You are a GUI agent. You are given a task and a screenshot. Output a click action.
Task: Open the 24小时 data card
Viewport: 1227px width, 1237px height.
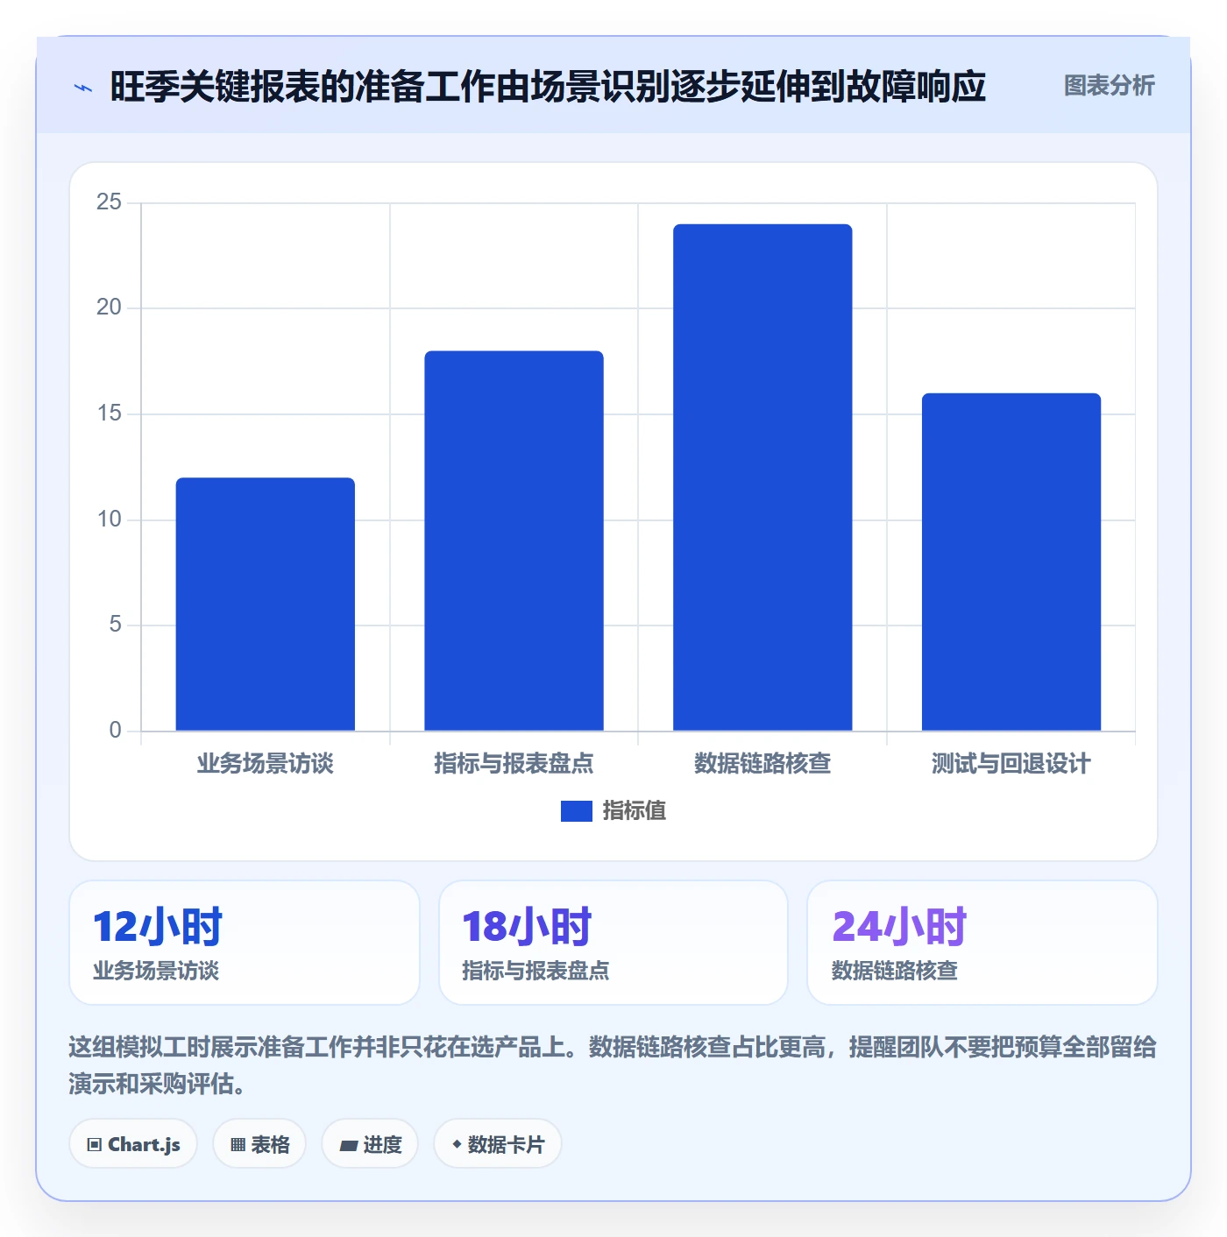point(982,943)
